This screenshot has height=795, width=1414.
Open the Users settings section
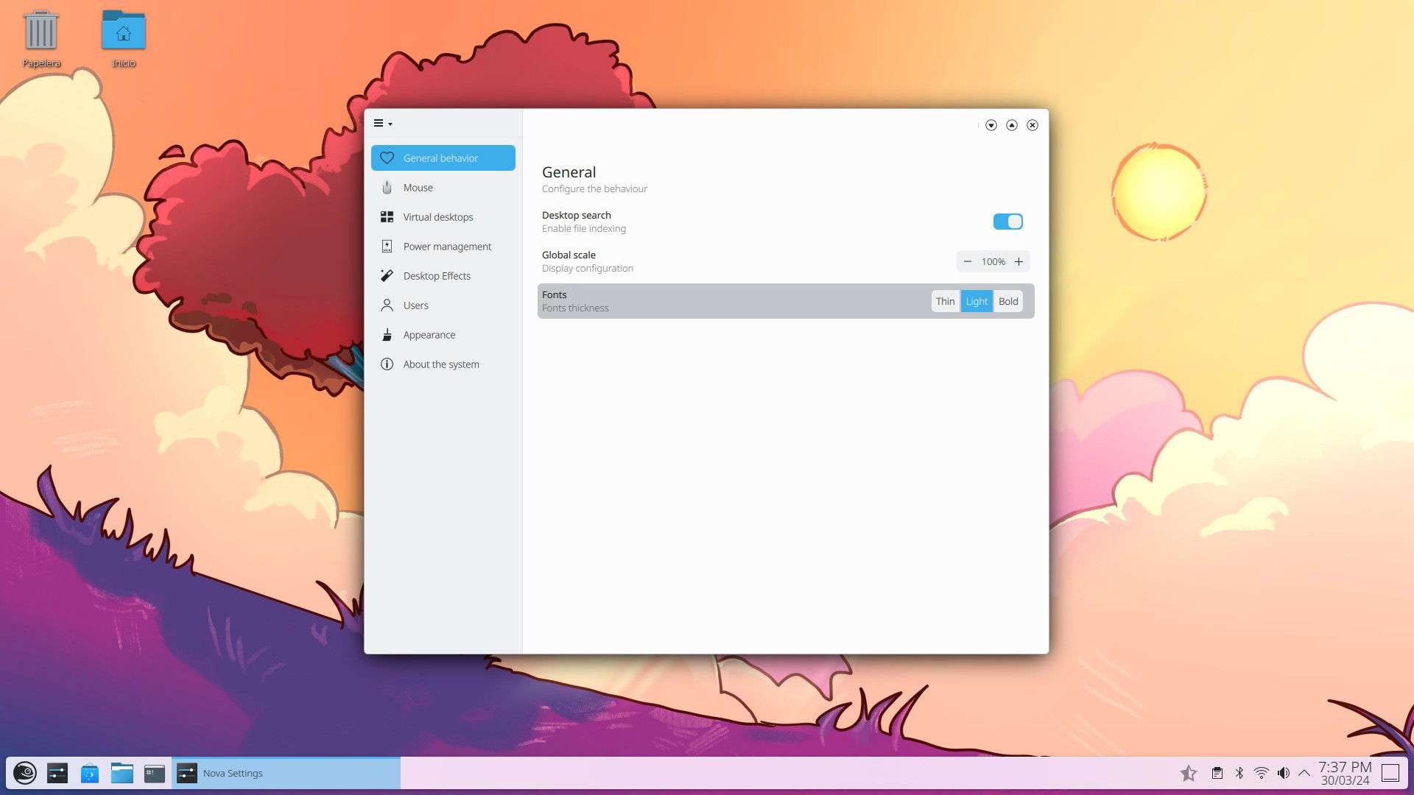416,305
